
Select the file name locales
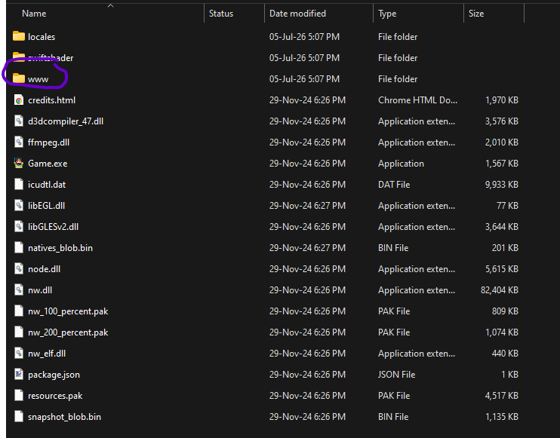coord(42,37)
